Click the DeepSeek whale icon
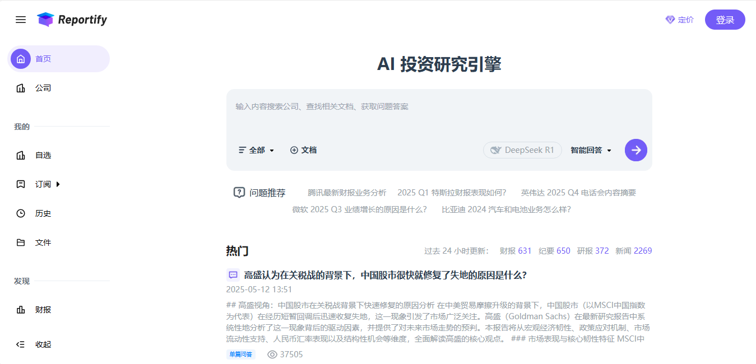This screenshot has height=364, width=756. pyautogui.click(x=495, y=150)
